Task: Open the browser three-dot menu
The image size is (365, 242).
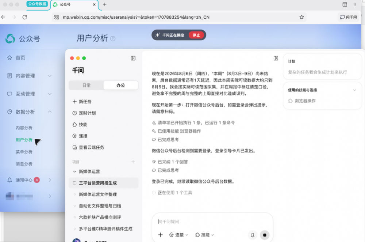Action: [x=355, y=4]
